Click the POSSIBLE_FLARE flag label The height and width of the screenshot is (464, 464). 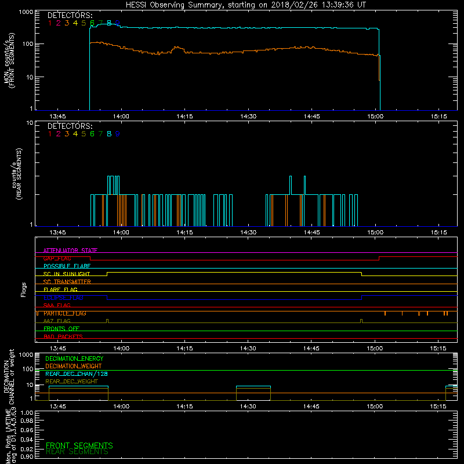click(x=67, y=266)
